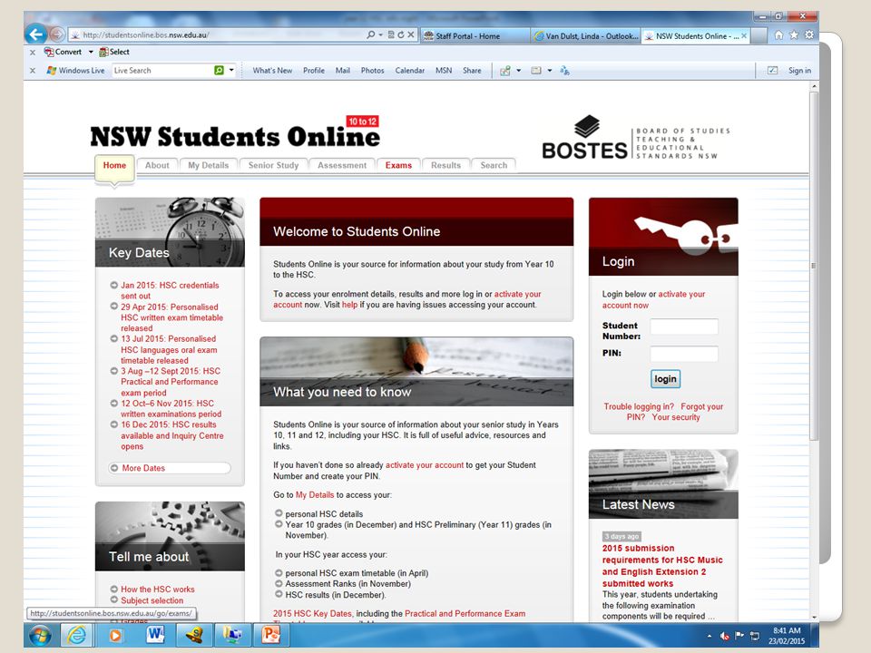Close the Convert toolbar with its X
This screenshot has width=871, height=653.
coord(33,52)
